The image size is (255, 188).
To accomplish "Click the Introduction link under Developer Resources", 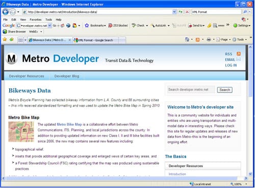I will coord(177,174).
